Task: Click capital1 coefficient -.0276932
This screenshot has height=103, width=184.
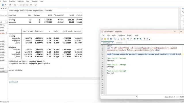Action: point(28,54)
